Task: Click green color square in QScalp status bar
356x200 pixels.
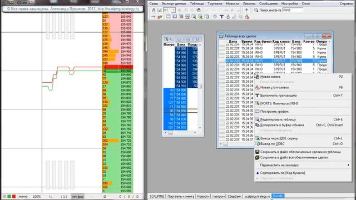Action: coord(9,196)
